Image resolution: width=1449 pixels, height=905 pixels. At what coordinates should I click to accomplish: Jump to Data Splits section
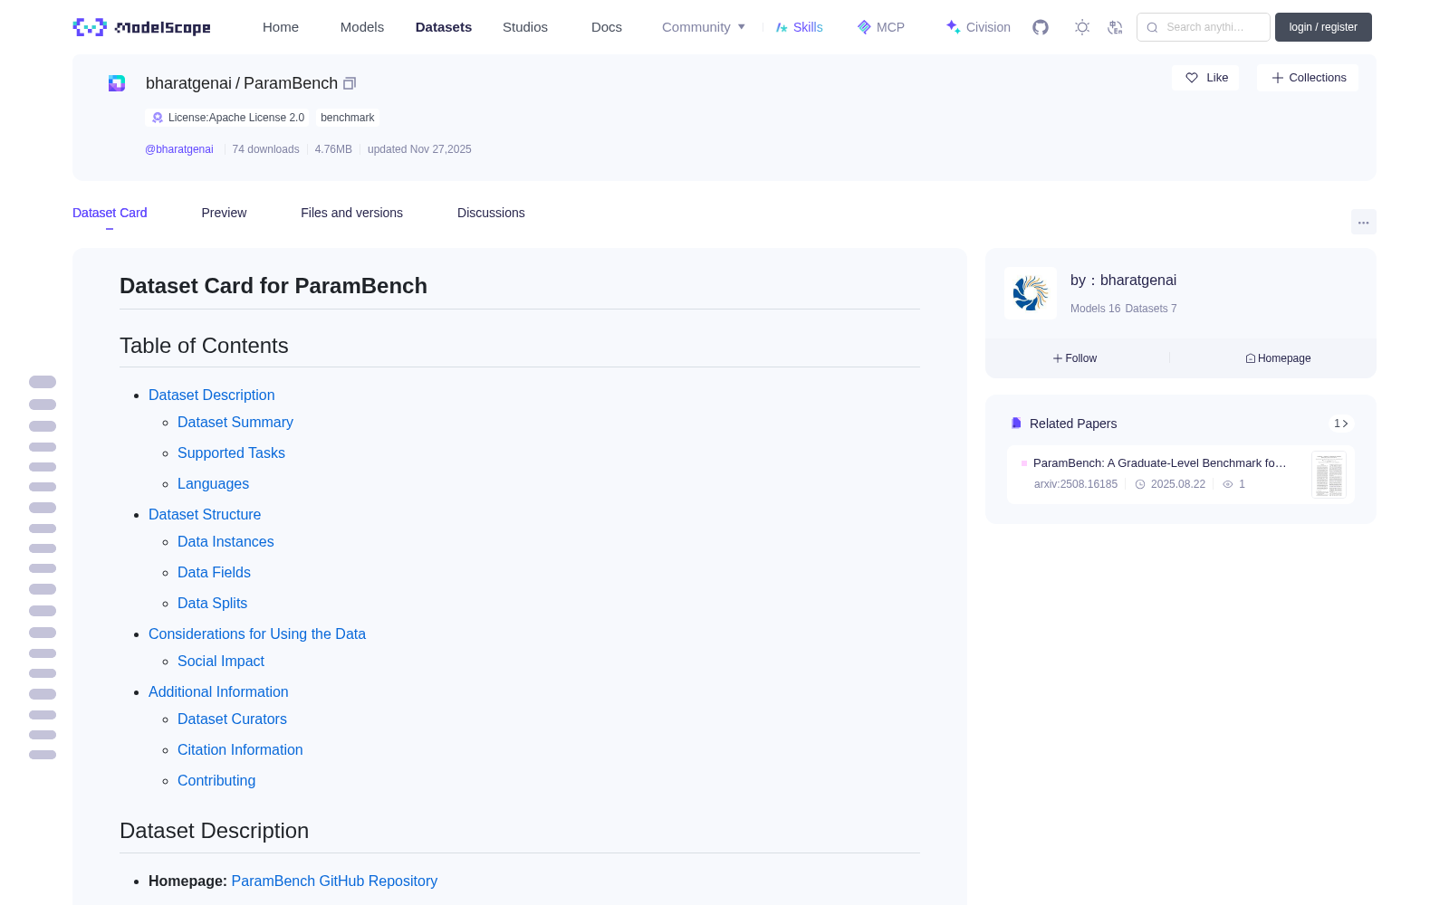[212, 603]
